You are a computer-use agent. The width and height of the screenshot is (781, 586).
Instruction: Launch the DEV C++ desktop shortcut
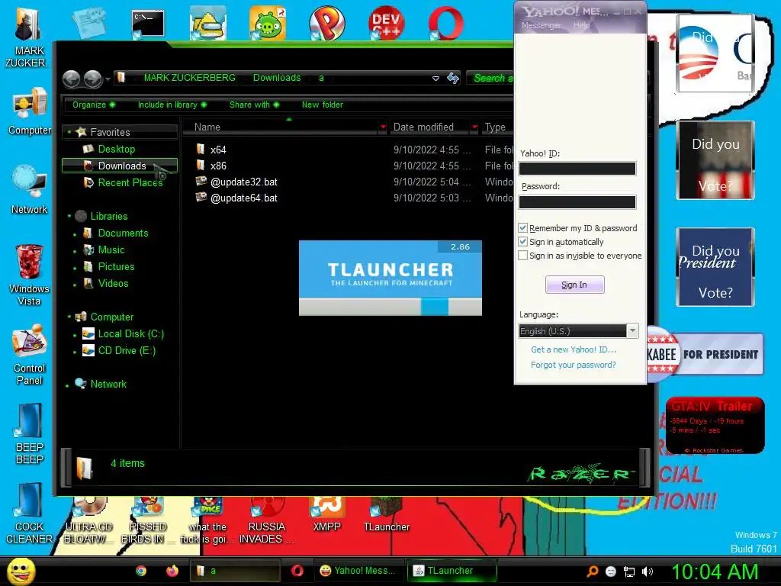tap(386, 23)
